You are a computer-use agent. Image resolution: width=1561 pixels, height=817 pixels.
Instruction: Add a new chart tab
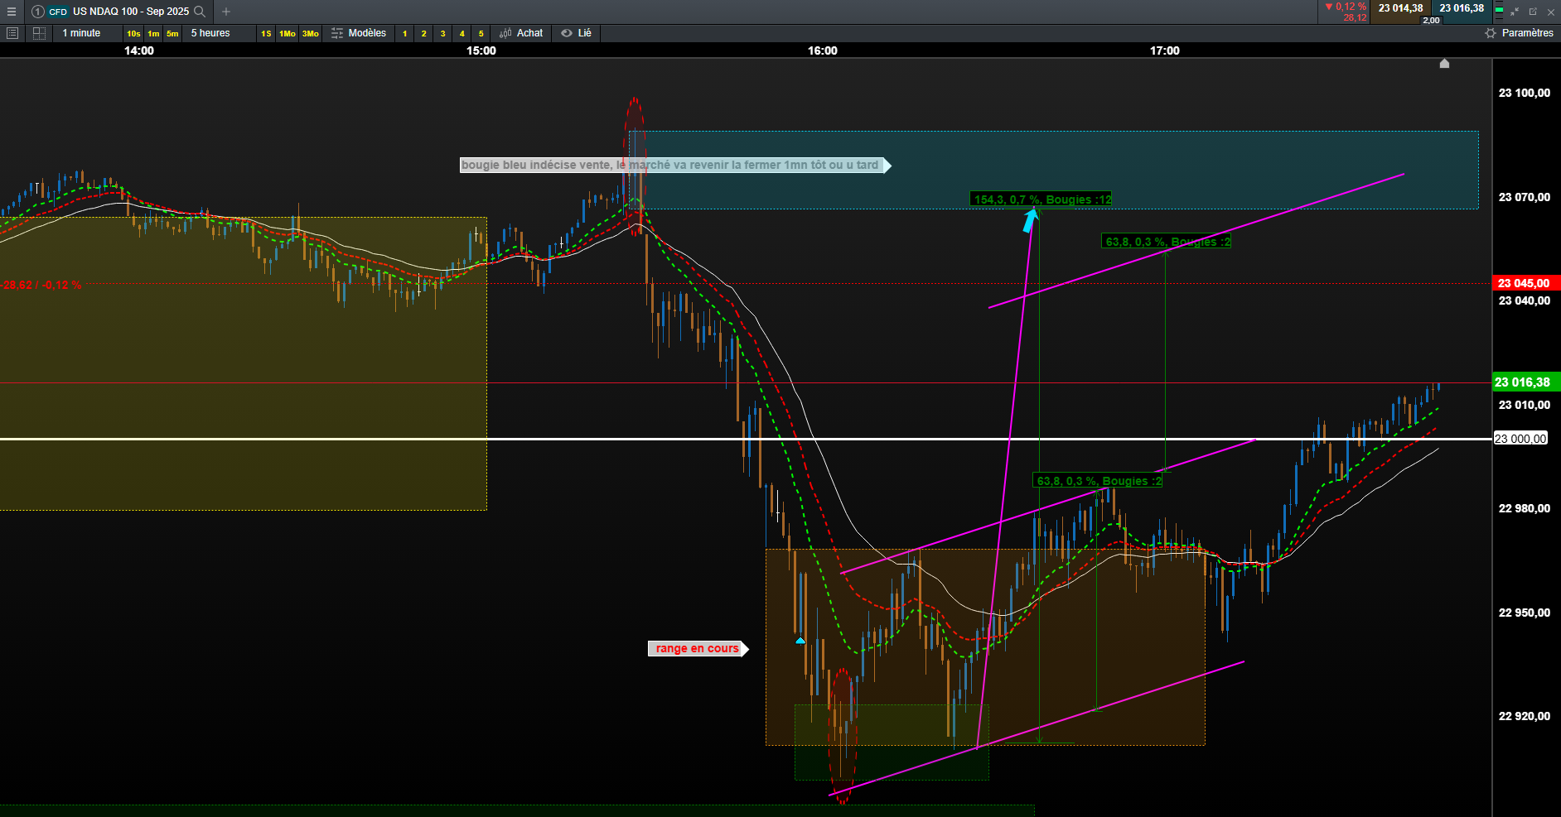tap(226, 12)
